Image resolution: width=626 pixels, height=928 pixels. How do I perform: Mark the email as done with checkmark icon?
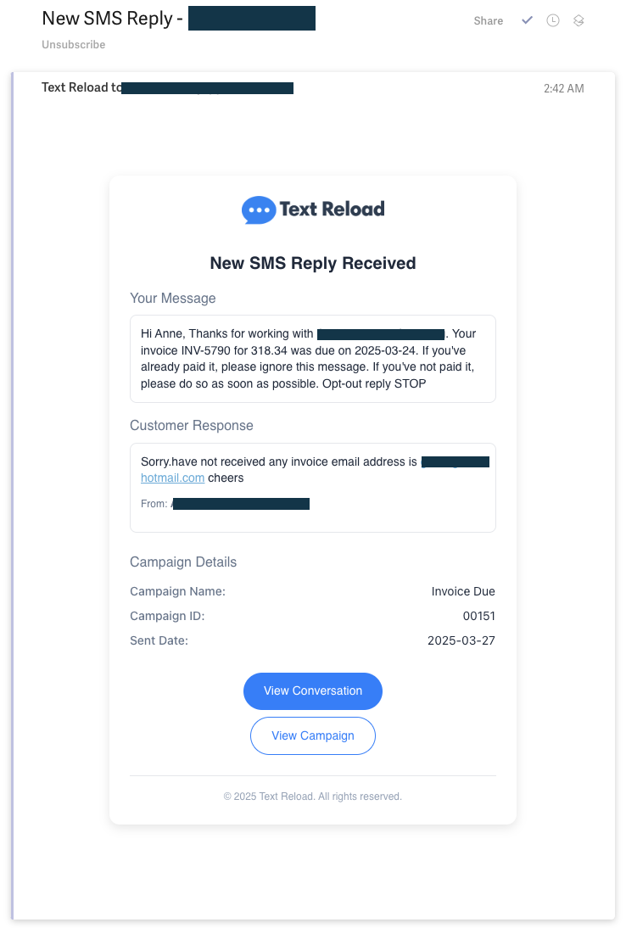click(x=527, y=20)
